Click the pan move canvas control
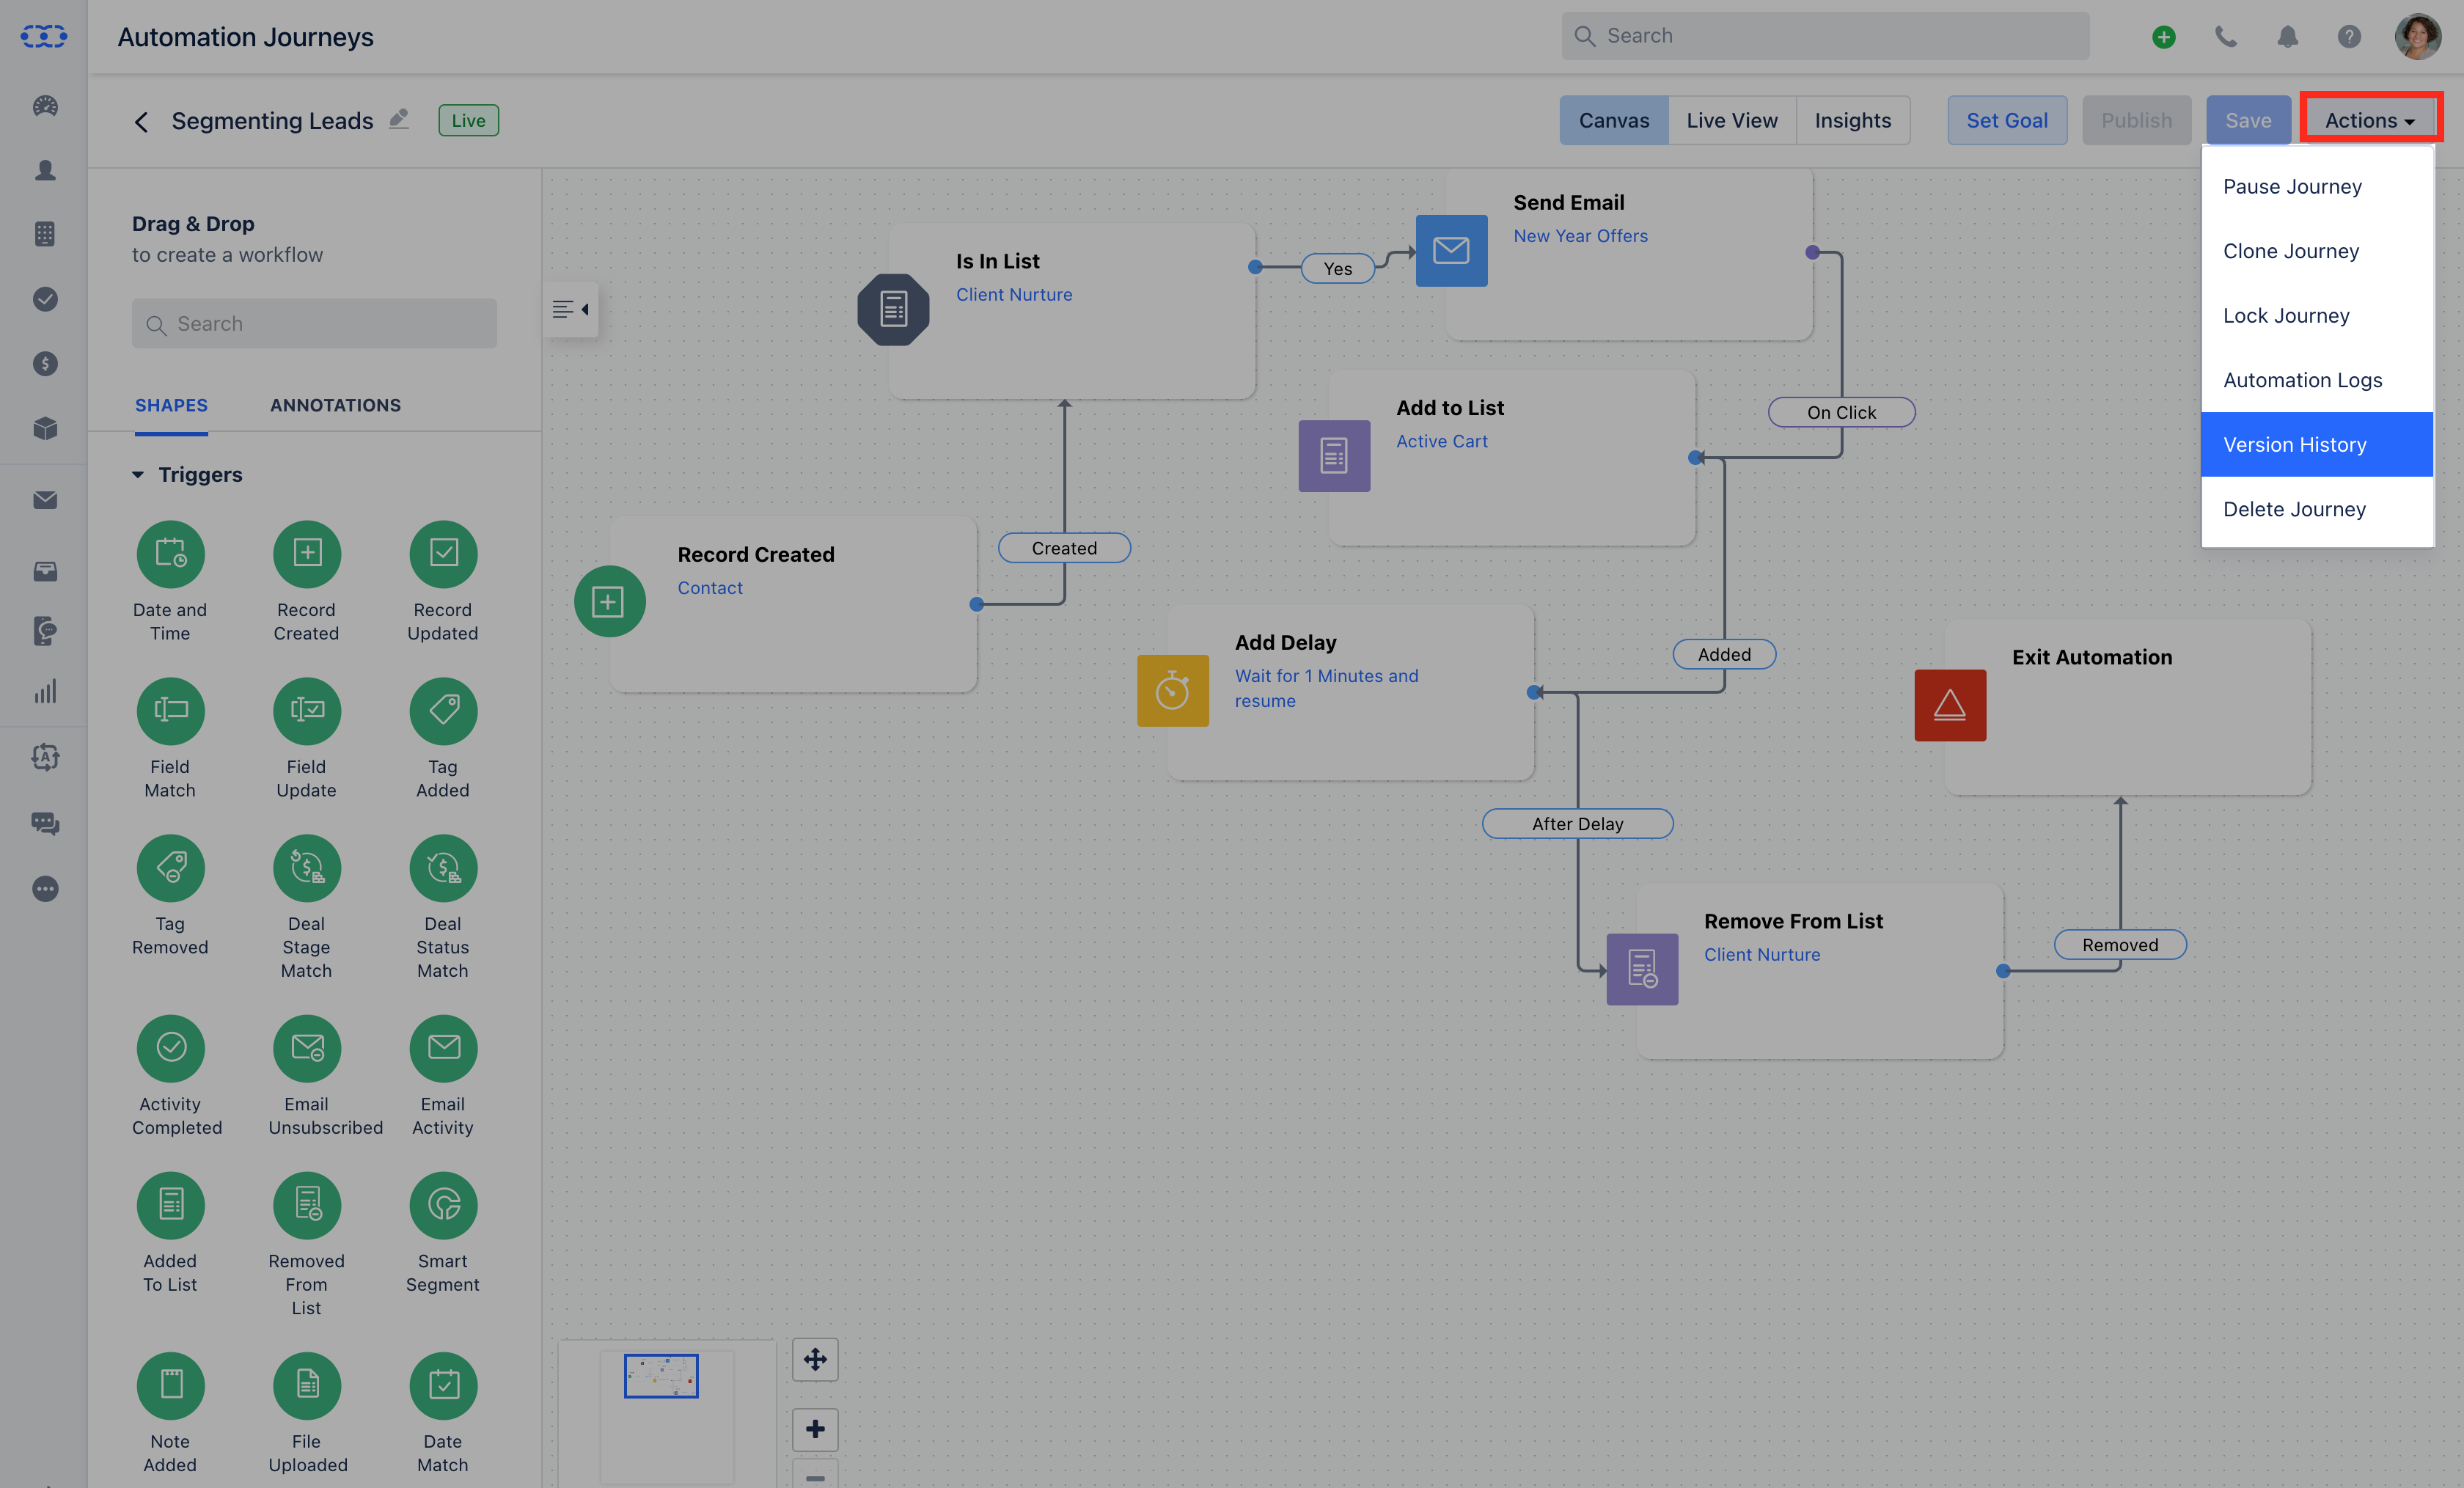 815,1359
